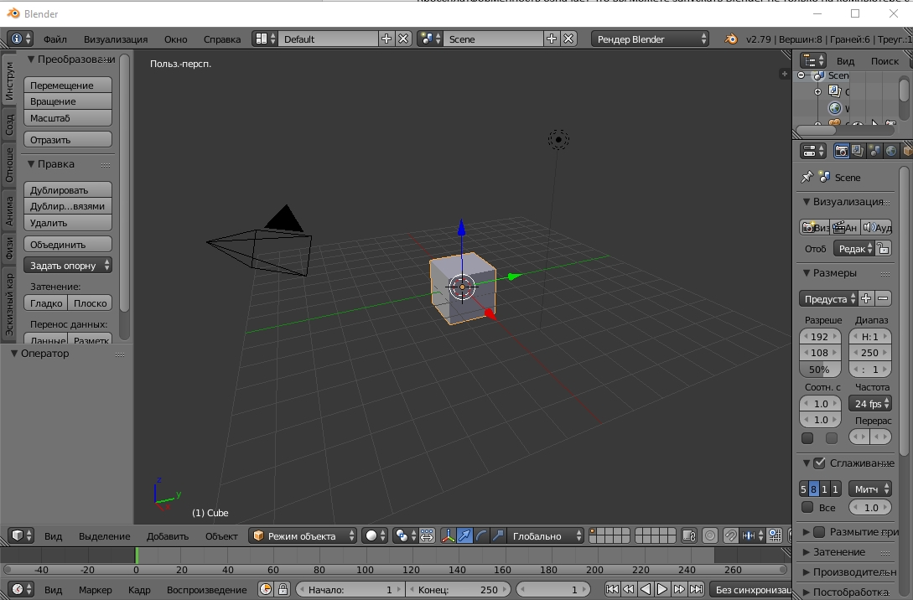Select the translate manipulator arrow icon
The height and width of the screenshot is (600, 913).
tap(464, 536)
